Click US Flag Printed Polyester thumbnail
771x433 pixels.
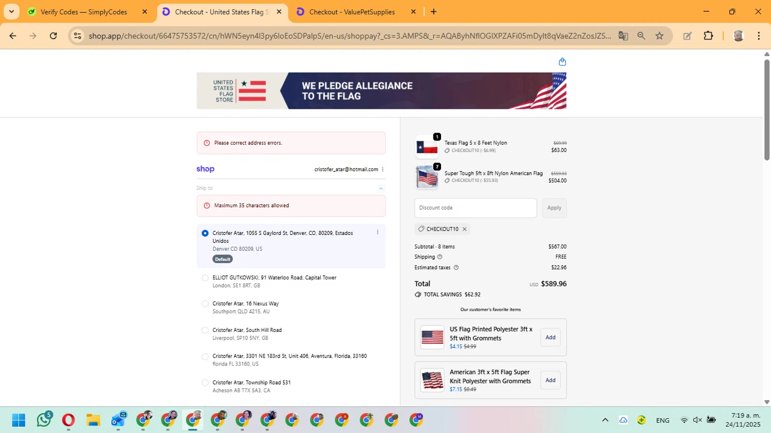[x=432, y=337]
